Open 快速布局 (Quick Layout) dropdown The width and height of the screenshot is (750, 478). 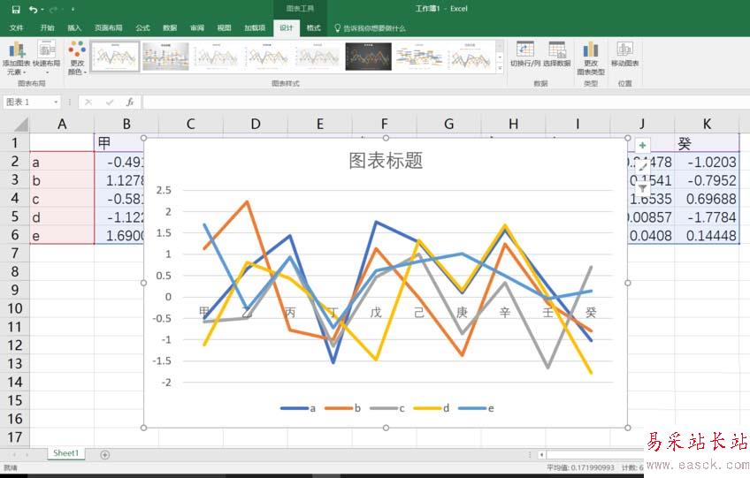click(46, 57)
